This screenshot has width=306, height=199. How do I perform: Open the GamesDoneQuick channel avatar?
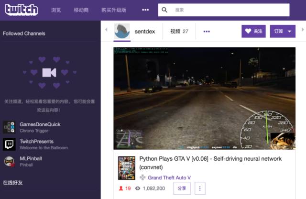click(9, 127)
